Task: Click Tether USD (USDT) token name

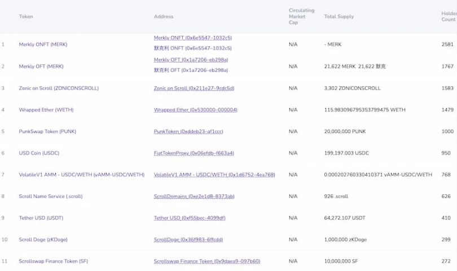Action: click(41, 218)
